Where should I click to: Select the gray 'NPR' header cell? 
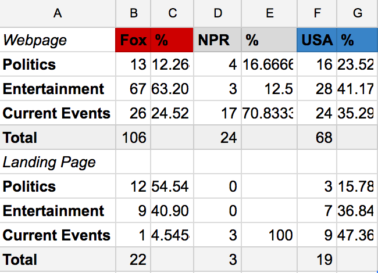click(x=217, y=40)
